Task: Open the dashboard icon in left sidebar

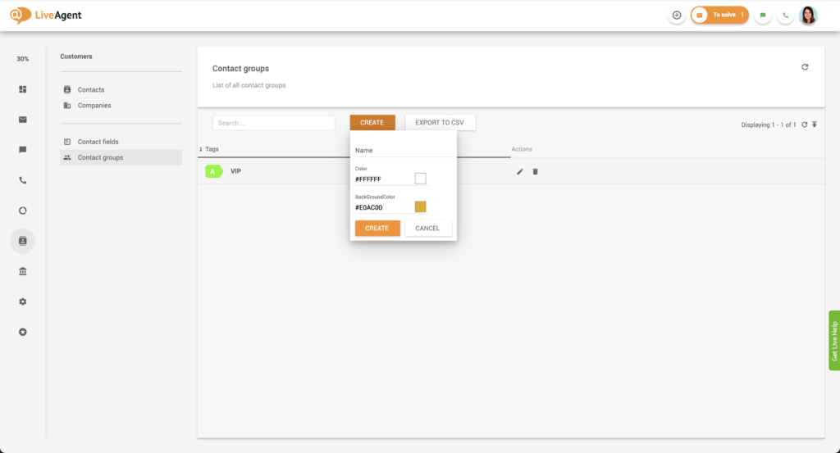Action: (23, 89)
